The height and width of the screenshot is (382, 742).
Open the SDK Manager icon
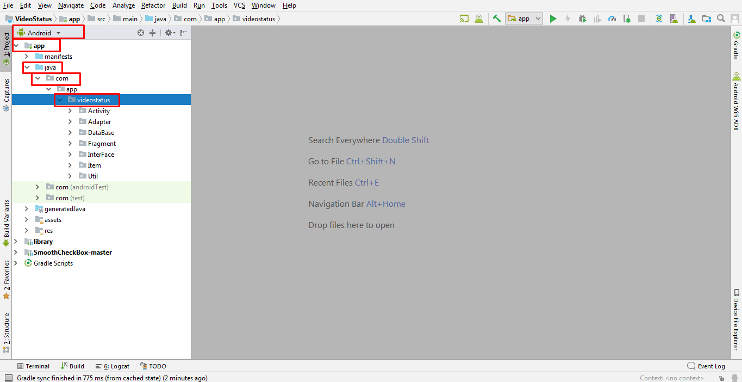(691, 19)
